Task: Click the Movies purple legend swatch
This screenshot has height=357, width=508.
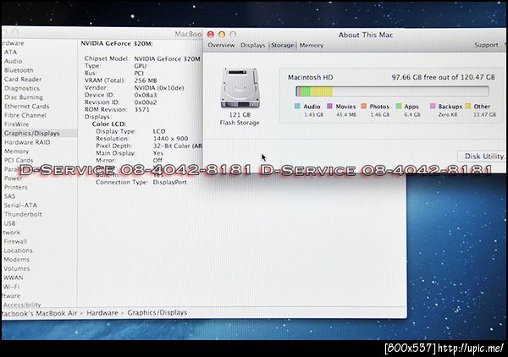Action: click(329, 106)
